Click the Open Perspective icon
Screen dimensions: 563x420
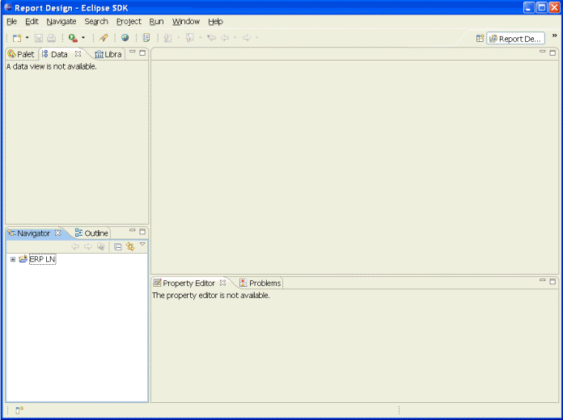pos(480,38)
